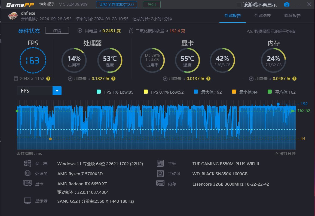Click the WD_BLACK SN850X 1000GB text
315x216 pixels.
click(220, 174)
